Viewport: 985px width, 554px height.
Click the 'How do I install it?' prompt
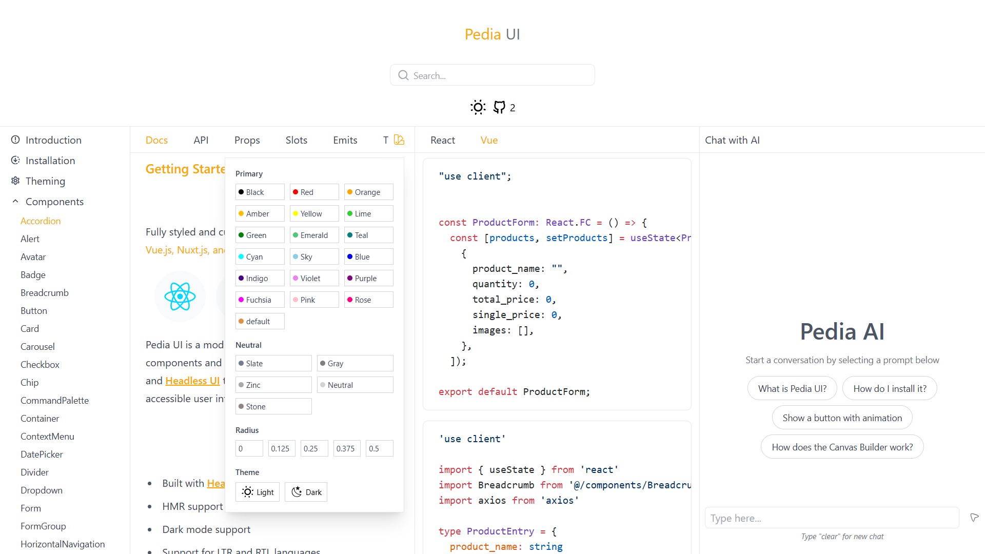coord(890,388)
